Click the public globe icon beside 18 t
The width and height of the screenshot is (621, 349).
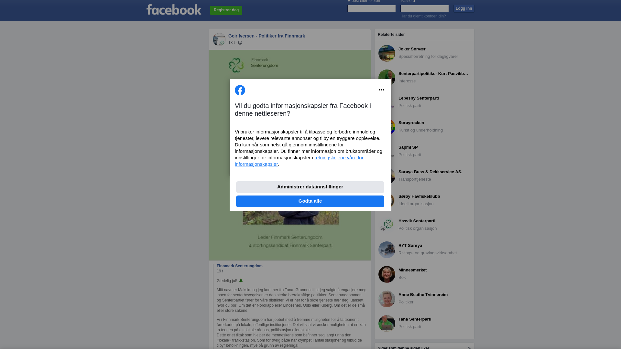[x=240, y=43]
